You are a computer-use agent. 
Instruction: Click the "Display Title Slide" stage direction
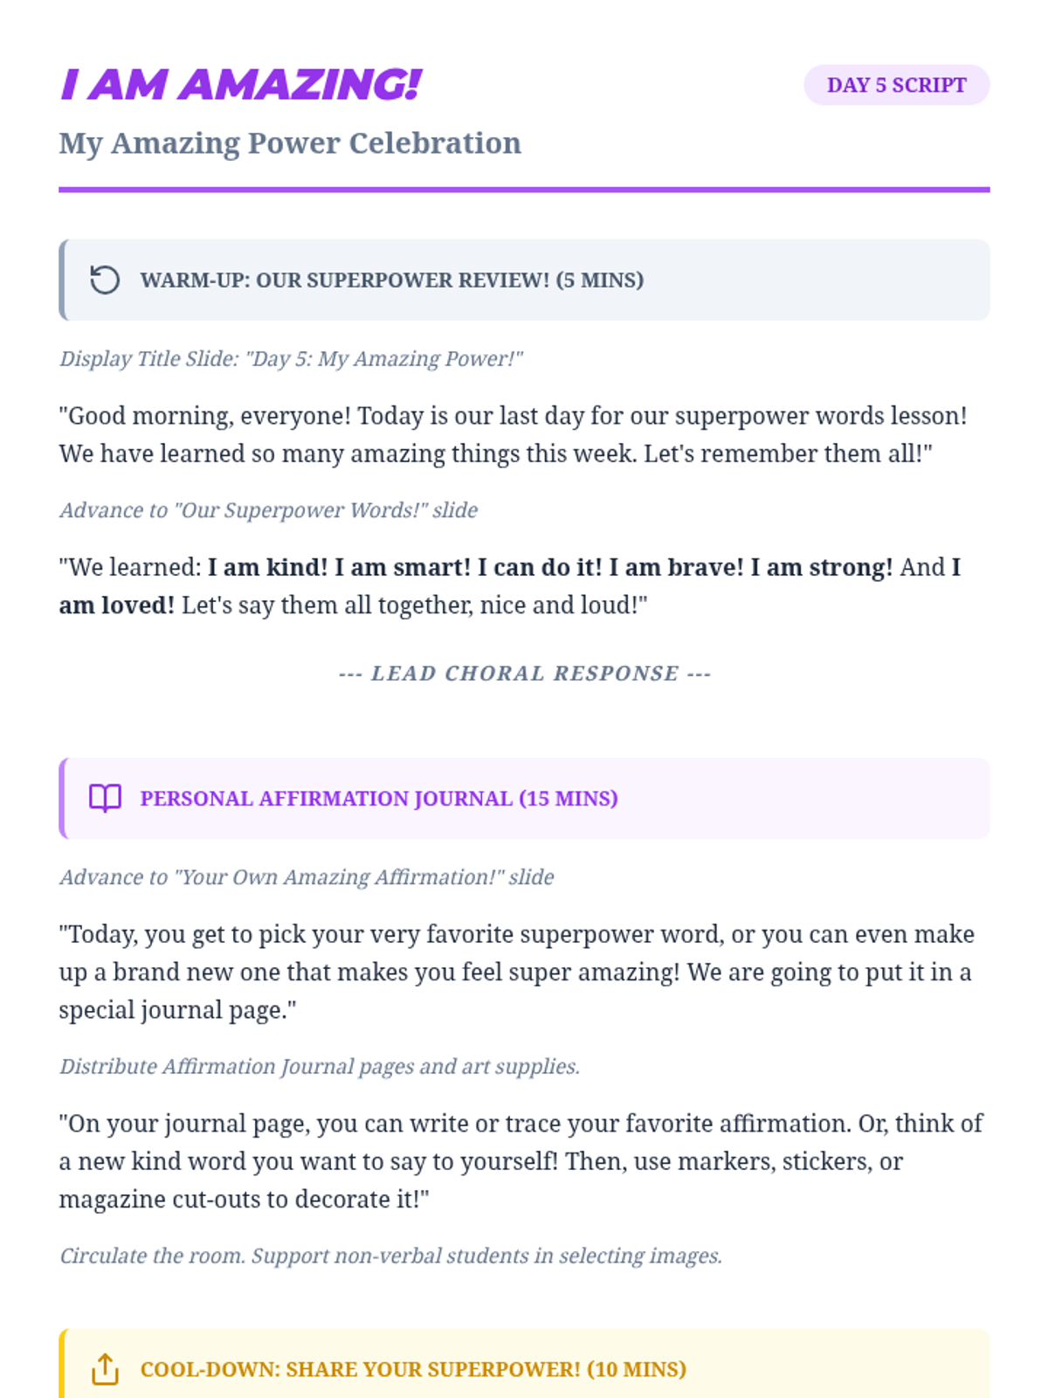click(291, 359)
